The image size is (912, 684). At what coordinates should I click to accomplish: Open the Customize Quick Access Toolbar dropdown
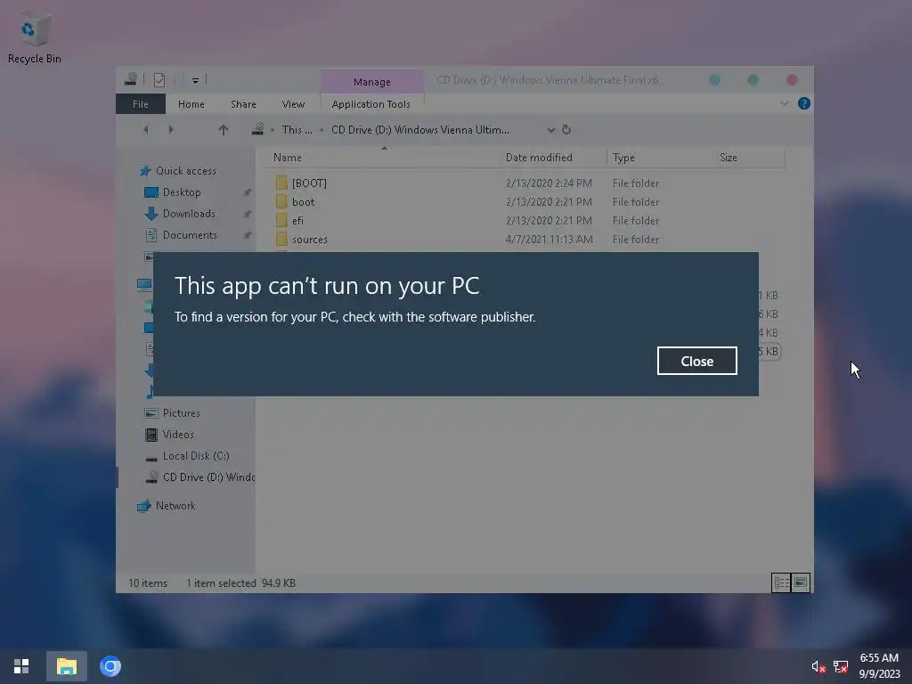click(x=195, y=80)
